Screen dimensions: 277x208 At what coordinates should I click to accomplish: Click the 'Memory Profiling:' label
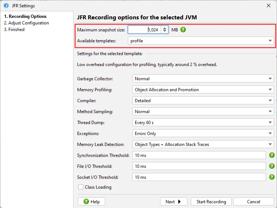pos(95,90)
